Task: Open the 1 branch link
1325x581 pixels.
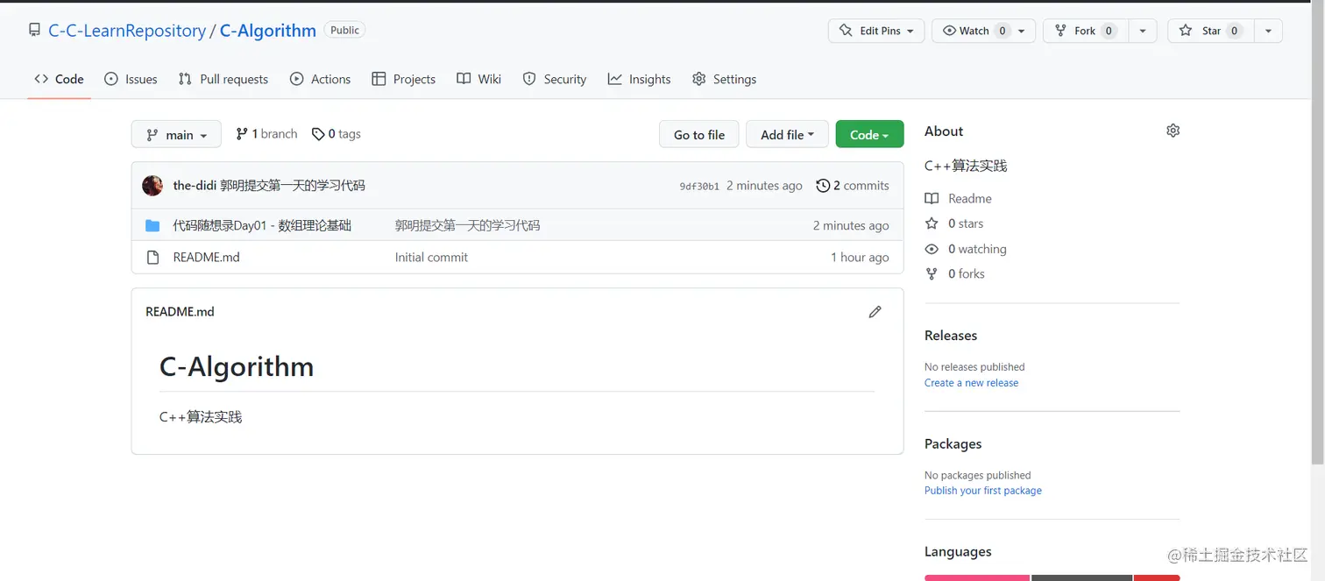Action: [266, 134]
